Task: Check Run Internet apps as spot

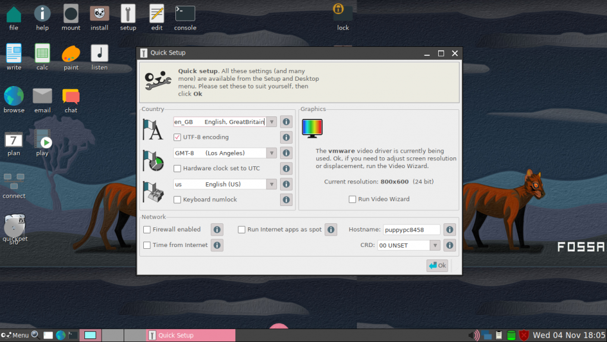Action: 241,230
